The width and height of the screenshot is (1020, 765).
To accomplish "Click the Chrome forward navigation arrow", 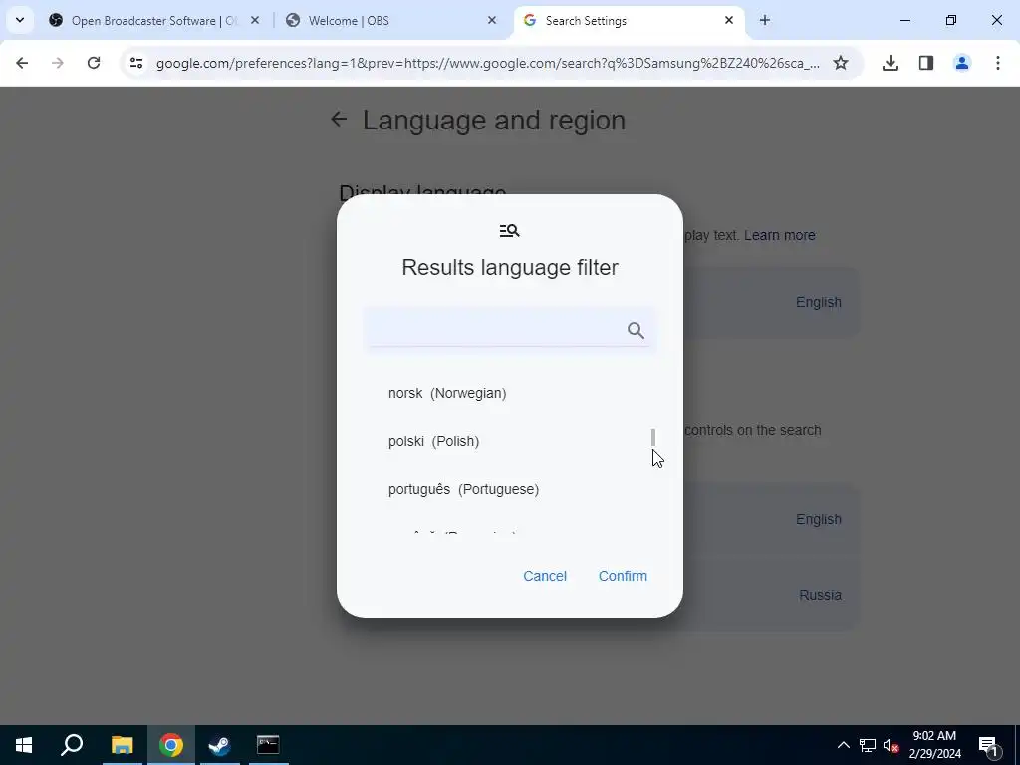I will pyautogui.click(x=58, y=63).
